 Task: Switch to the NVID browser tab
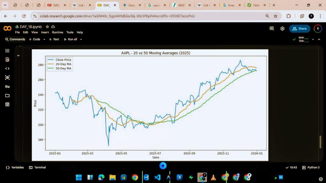pyautogui.click(x=181, y=5)
